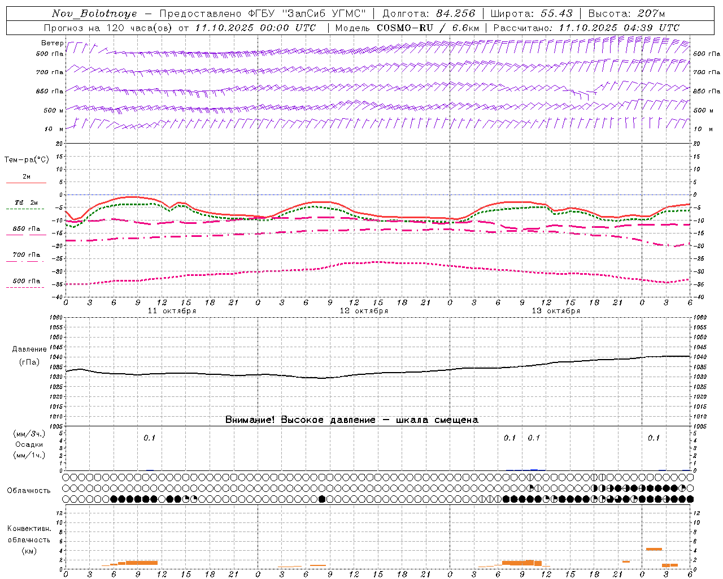Click the 1060 value on left pressure axis

click(x=58, y=318)
